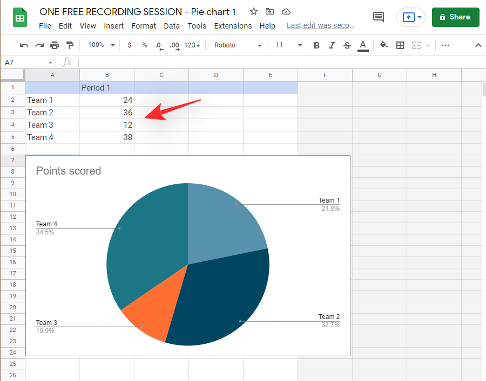Open the Insert menu
486x381 pixels.
113,26
